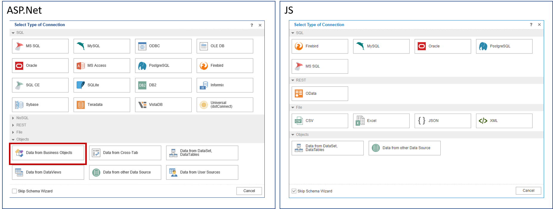
Task: Select the JSON file connection
Action: pos(443,121)
